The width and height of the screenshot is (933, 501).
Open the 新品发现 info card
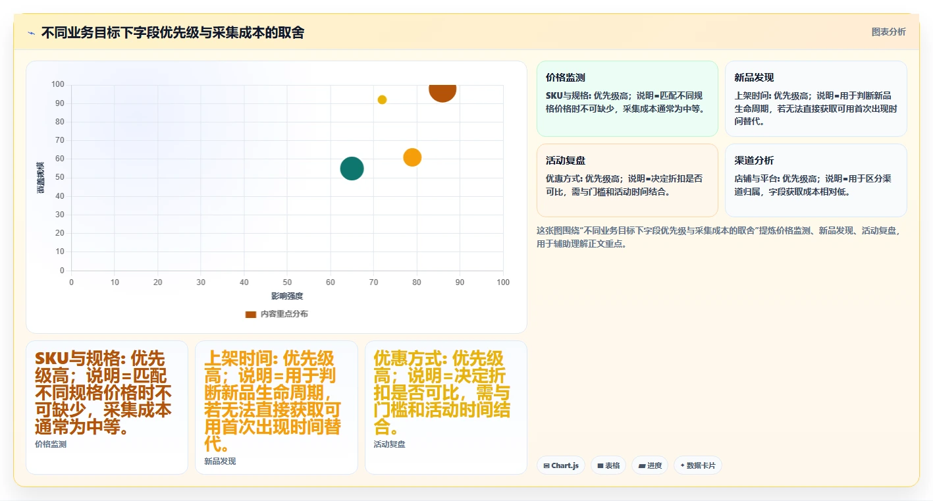pyautogui.click(x=816, y=99)
